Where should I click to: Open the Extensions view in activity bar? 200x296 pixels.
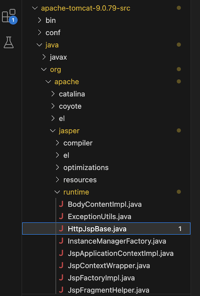pyautogui.click(x=9, y=16)
